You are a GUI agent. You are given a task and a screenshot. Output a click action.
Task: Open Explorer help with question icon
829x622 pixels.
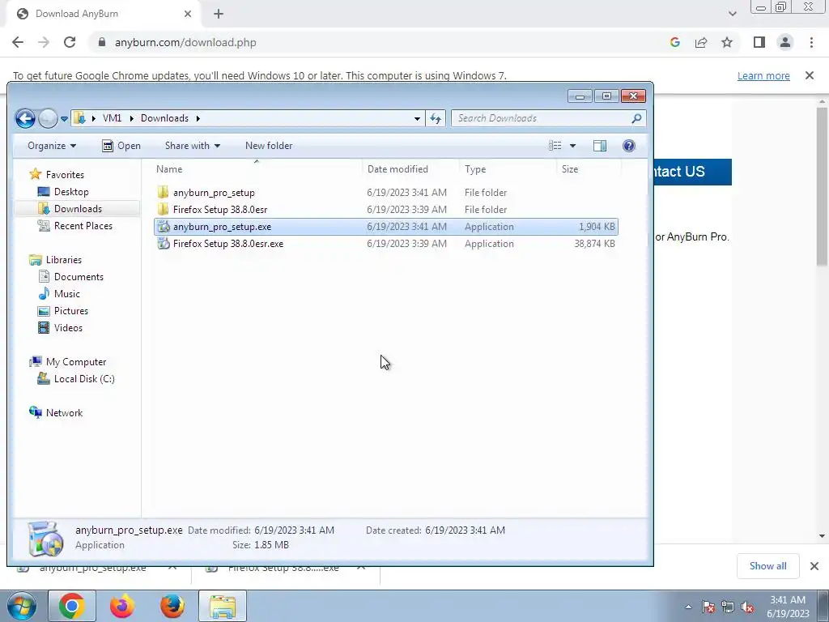[x=628, y=146]
